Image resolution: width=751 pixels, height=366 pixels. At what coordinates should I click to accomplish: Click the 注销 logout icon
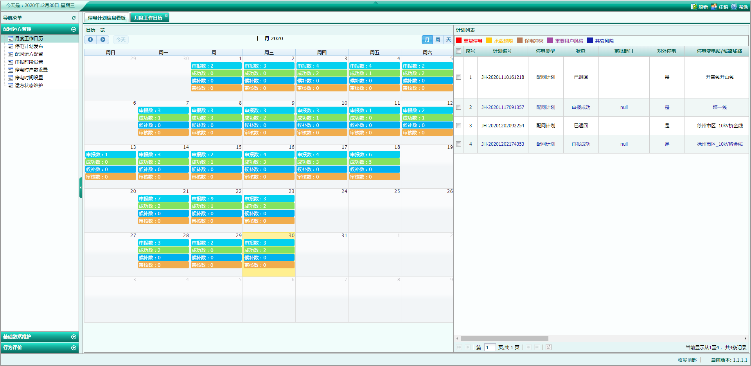click(714, 7)
